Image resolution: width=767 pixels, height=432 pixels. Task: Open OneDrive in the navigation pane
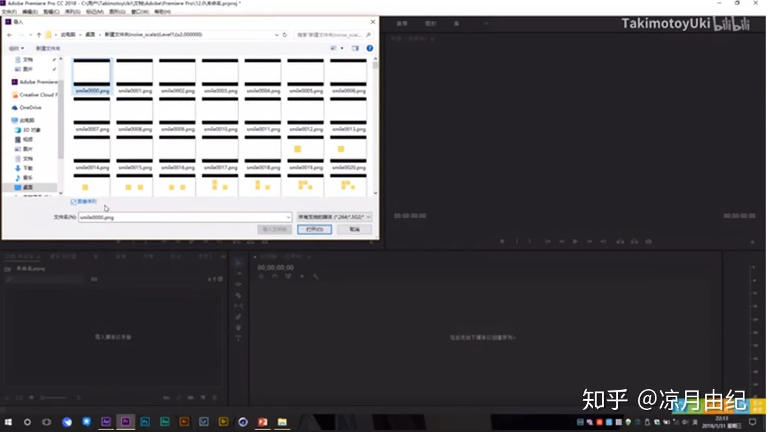pyautogui.click(x=31, y=107)
